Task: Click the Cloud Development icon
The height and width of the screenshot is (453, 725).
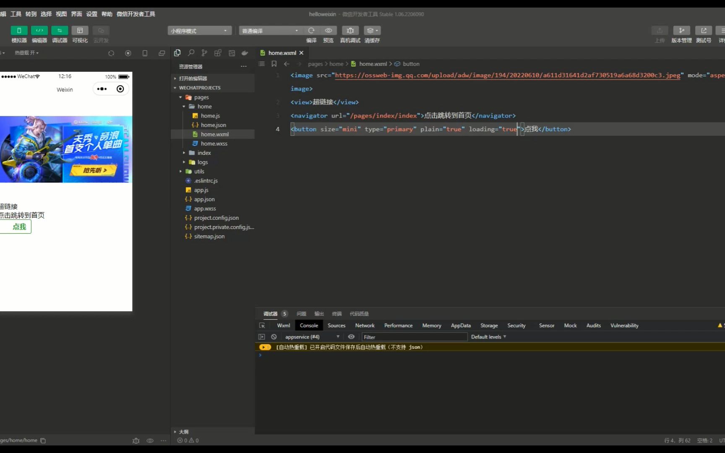Action: coord(101,30)
